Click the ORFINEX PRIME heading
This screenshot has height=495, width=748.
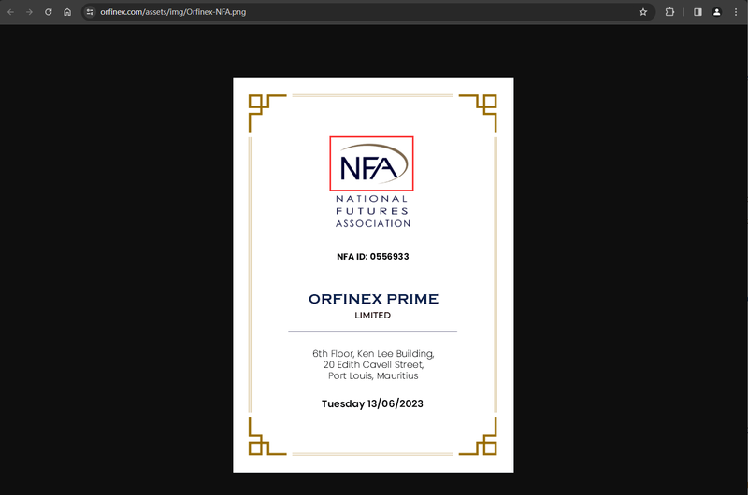[x=373, y=299]
